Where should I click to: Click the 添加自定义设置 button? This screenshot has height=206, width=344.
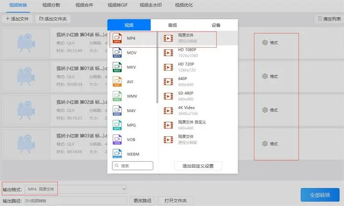tap(198, 166)
